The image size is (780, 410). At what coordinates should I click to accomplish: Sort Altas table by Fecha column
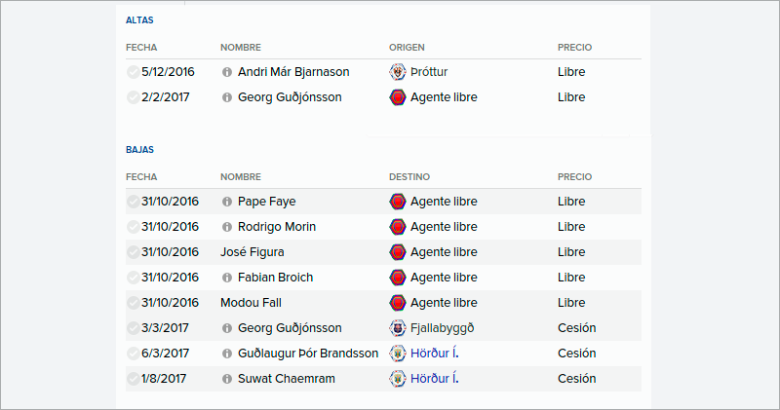click(x=141, y=47)
